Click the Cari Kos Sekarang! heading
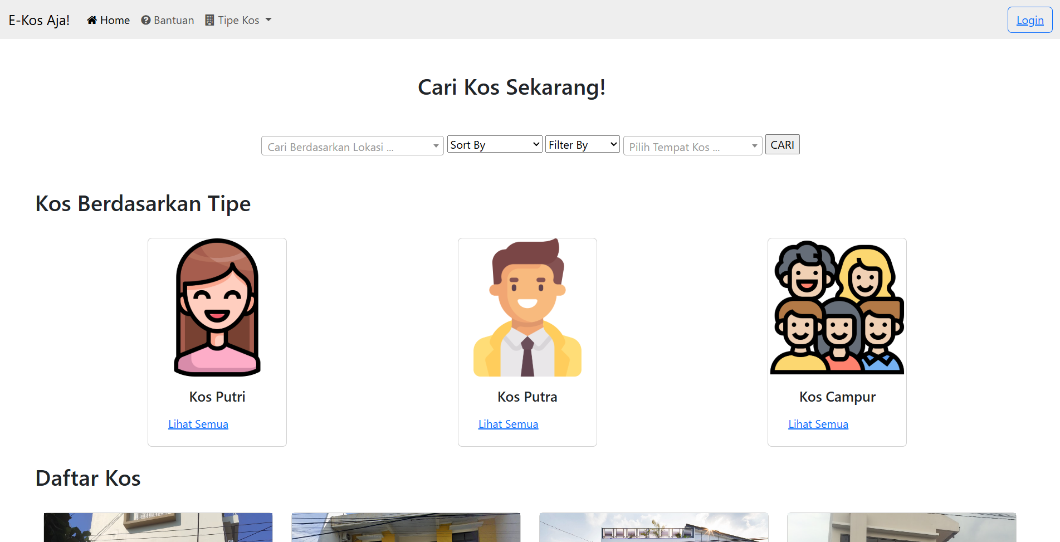This screenshot has width=1060, height=542. pyautogui.click(x=512, y=87)
